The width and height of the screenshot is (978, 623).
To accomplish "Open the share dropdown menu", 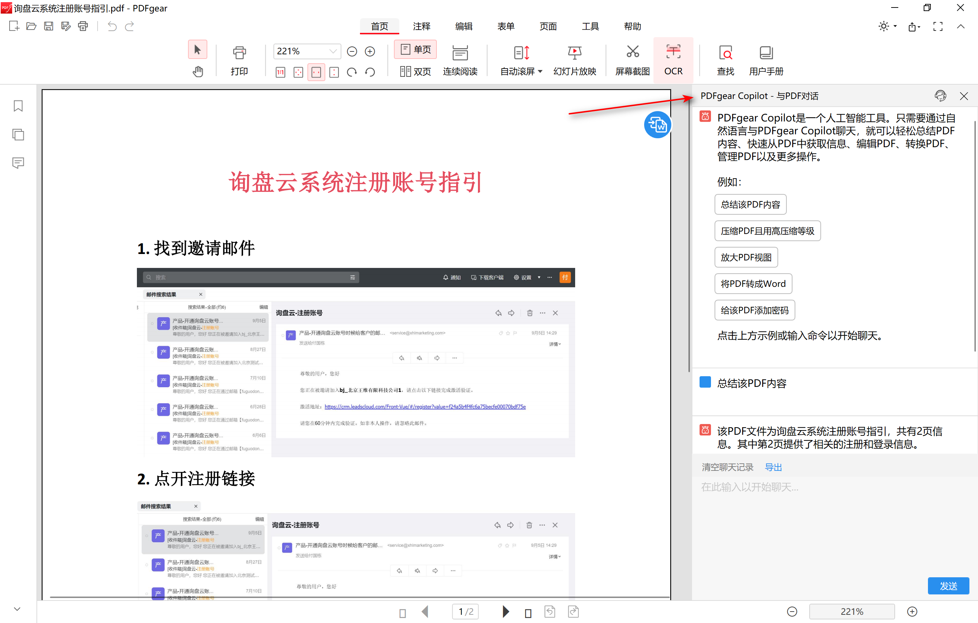I will point(914,27).
